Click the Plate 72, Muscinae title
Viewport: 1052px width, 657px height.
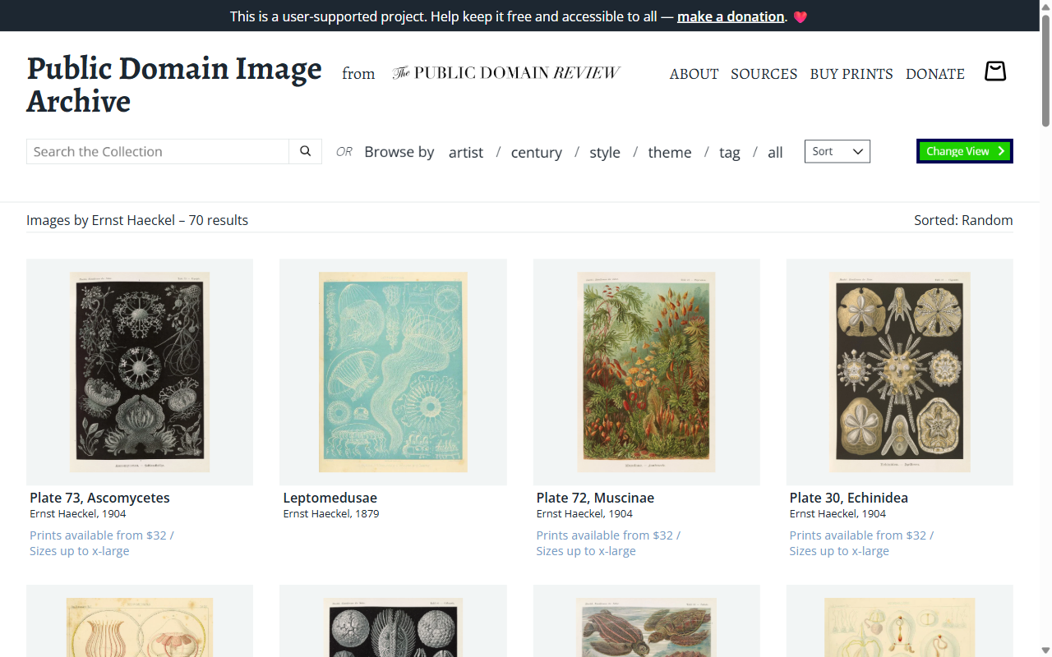tap(595, 498)
